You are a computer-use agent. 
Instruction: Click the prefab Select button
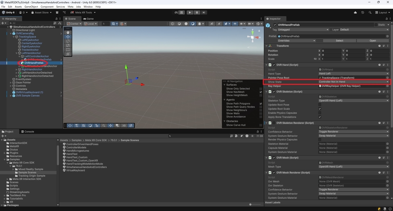340,41
